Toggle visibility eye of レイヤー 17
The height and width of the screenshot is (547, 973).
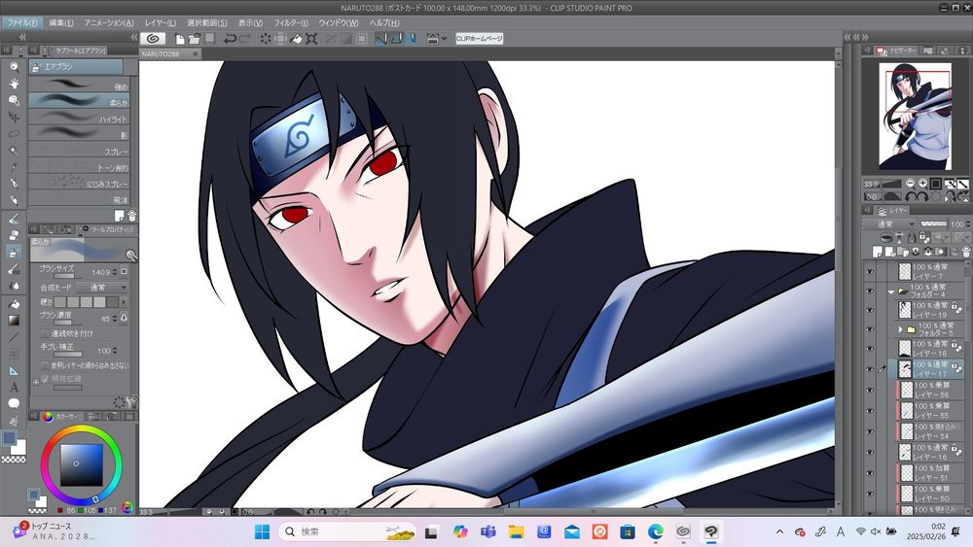pos(869,369)
